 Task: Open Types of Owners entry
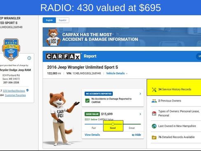179,113
